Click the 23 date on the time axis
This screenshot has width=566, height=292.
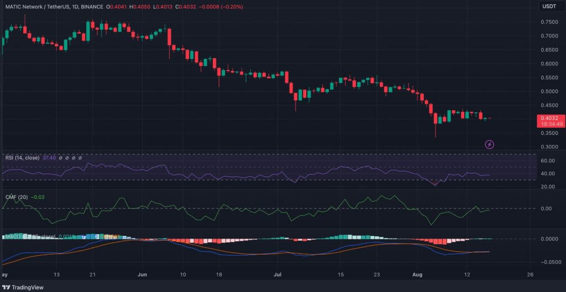(376, 275)
